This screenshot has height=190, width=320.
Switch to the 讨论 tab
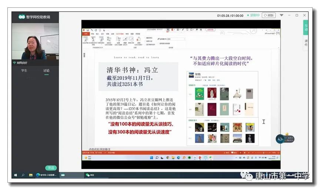coord(46,71)
